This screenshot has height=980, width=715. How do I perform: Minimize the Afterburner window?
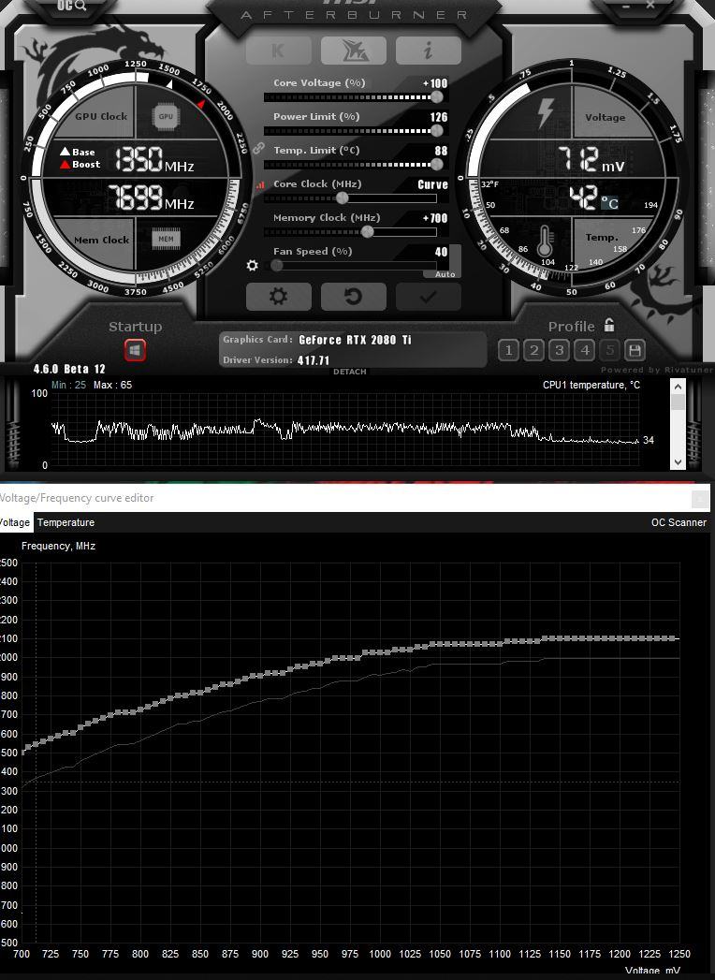(626, 6)
